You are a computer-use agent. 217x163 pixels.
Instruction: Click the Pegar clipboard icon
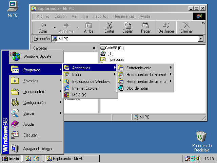[145, 25]
